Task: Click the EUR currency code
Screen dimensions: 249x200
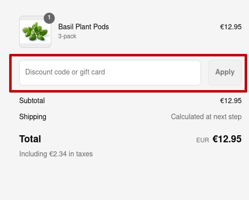Action: tap(203, 140)
